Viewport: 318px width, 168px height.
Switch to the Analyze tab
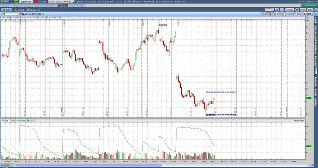tap(27, 6)
